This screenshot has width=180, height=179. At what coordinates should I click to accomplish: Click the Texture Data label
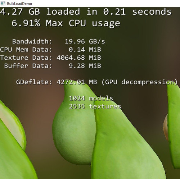point(26,58)
